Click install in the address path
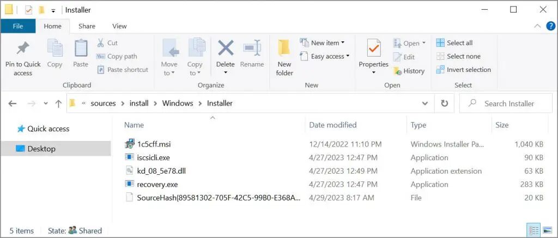This screenshot has width=558, height=238. 139,103
